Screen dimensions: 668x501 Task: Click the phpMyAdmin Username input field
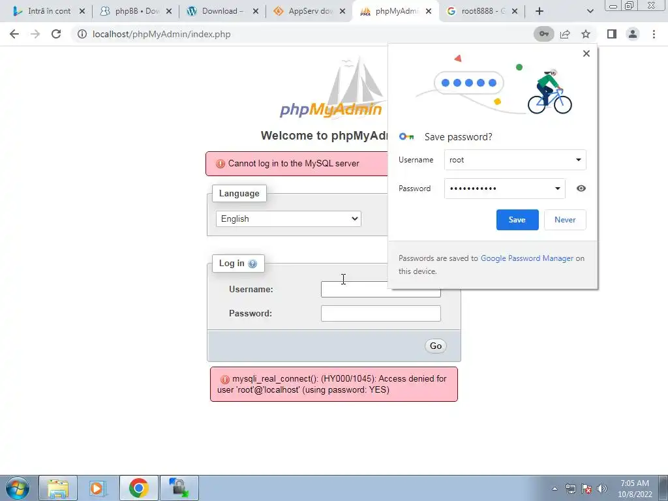coord(380,289)
